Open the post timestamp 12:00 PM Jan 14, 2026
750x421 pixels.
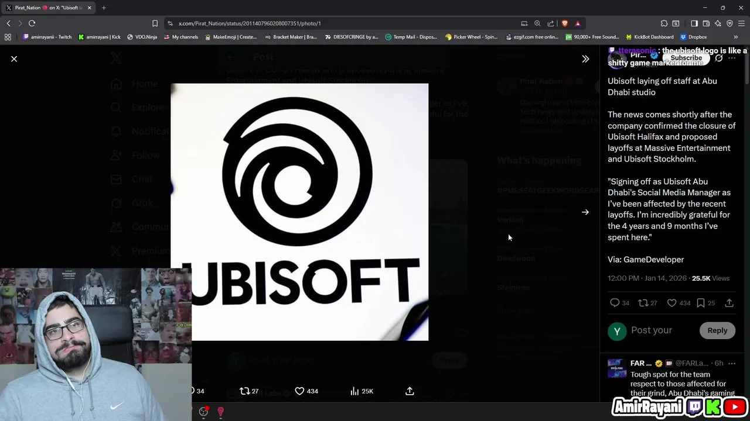[647, 278]
